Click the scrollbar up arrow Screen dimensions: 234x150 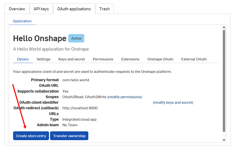pyautogui.click(x=224, y=27)
